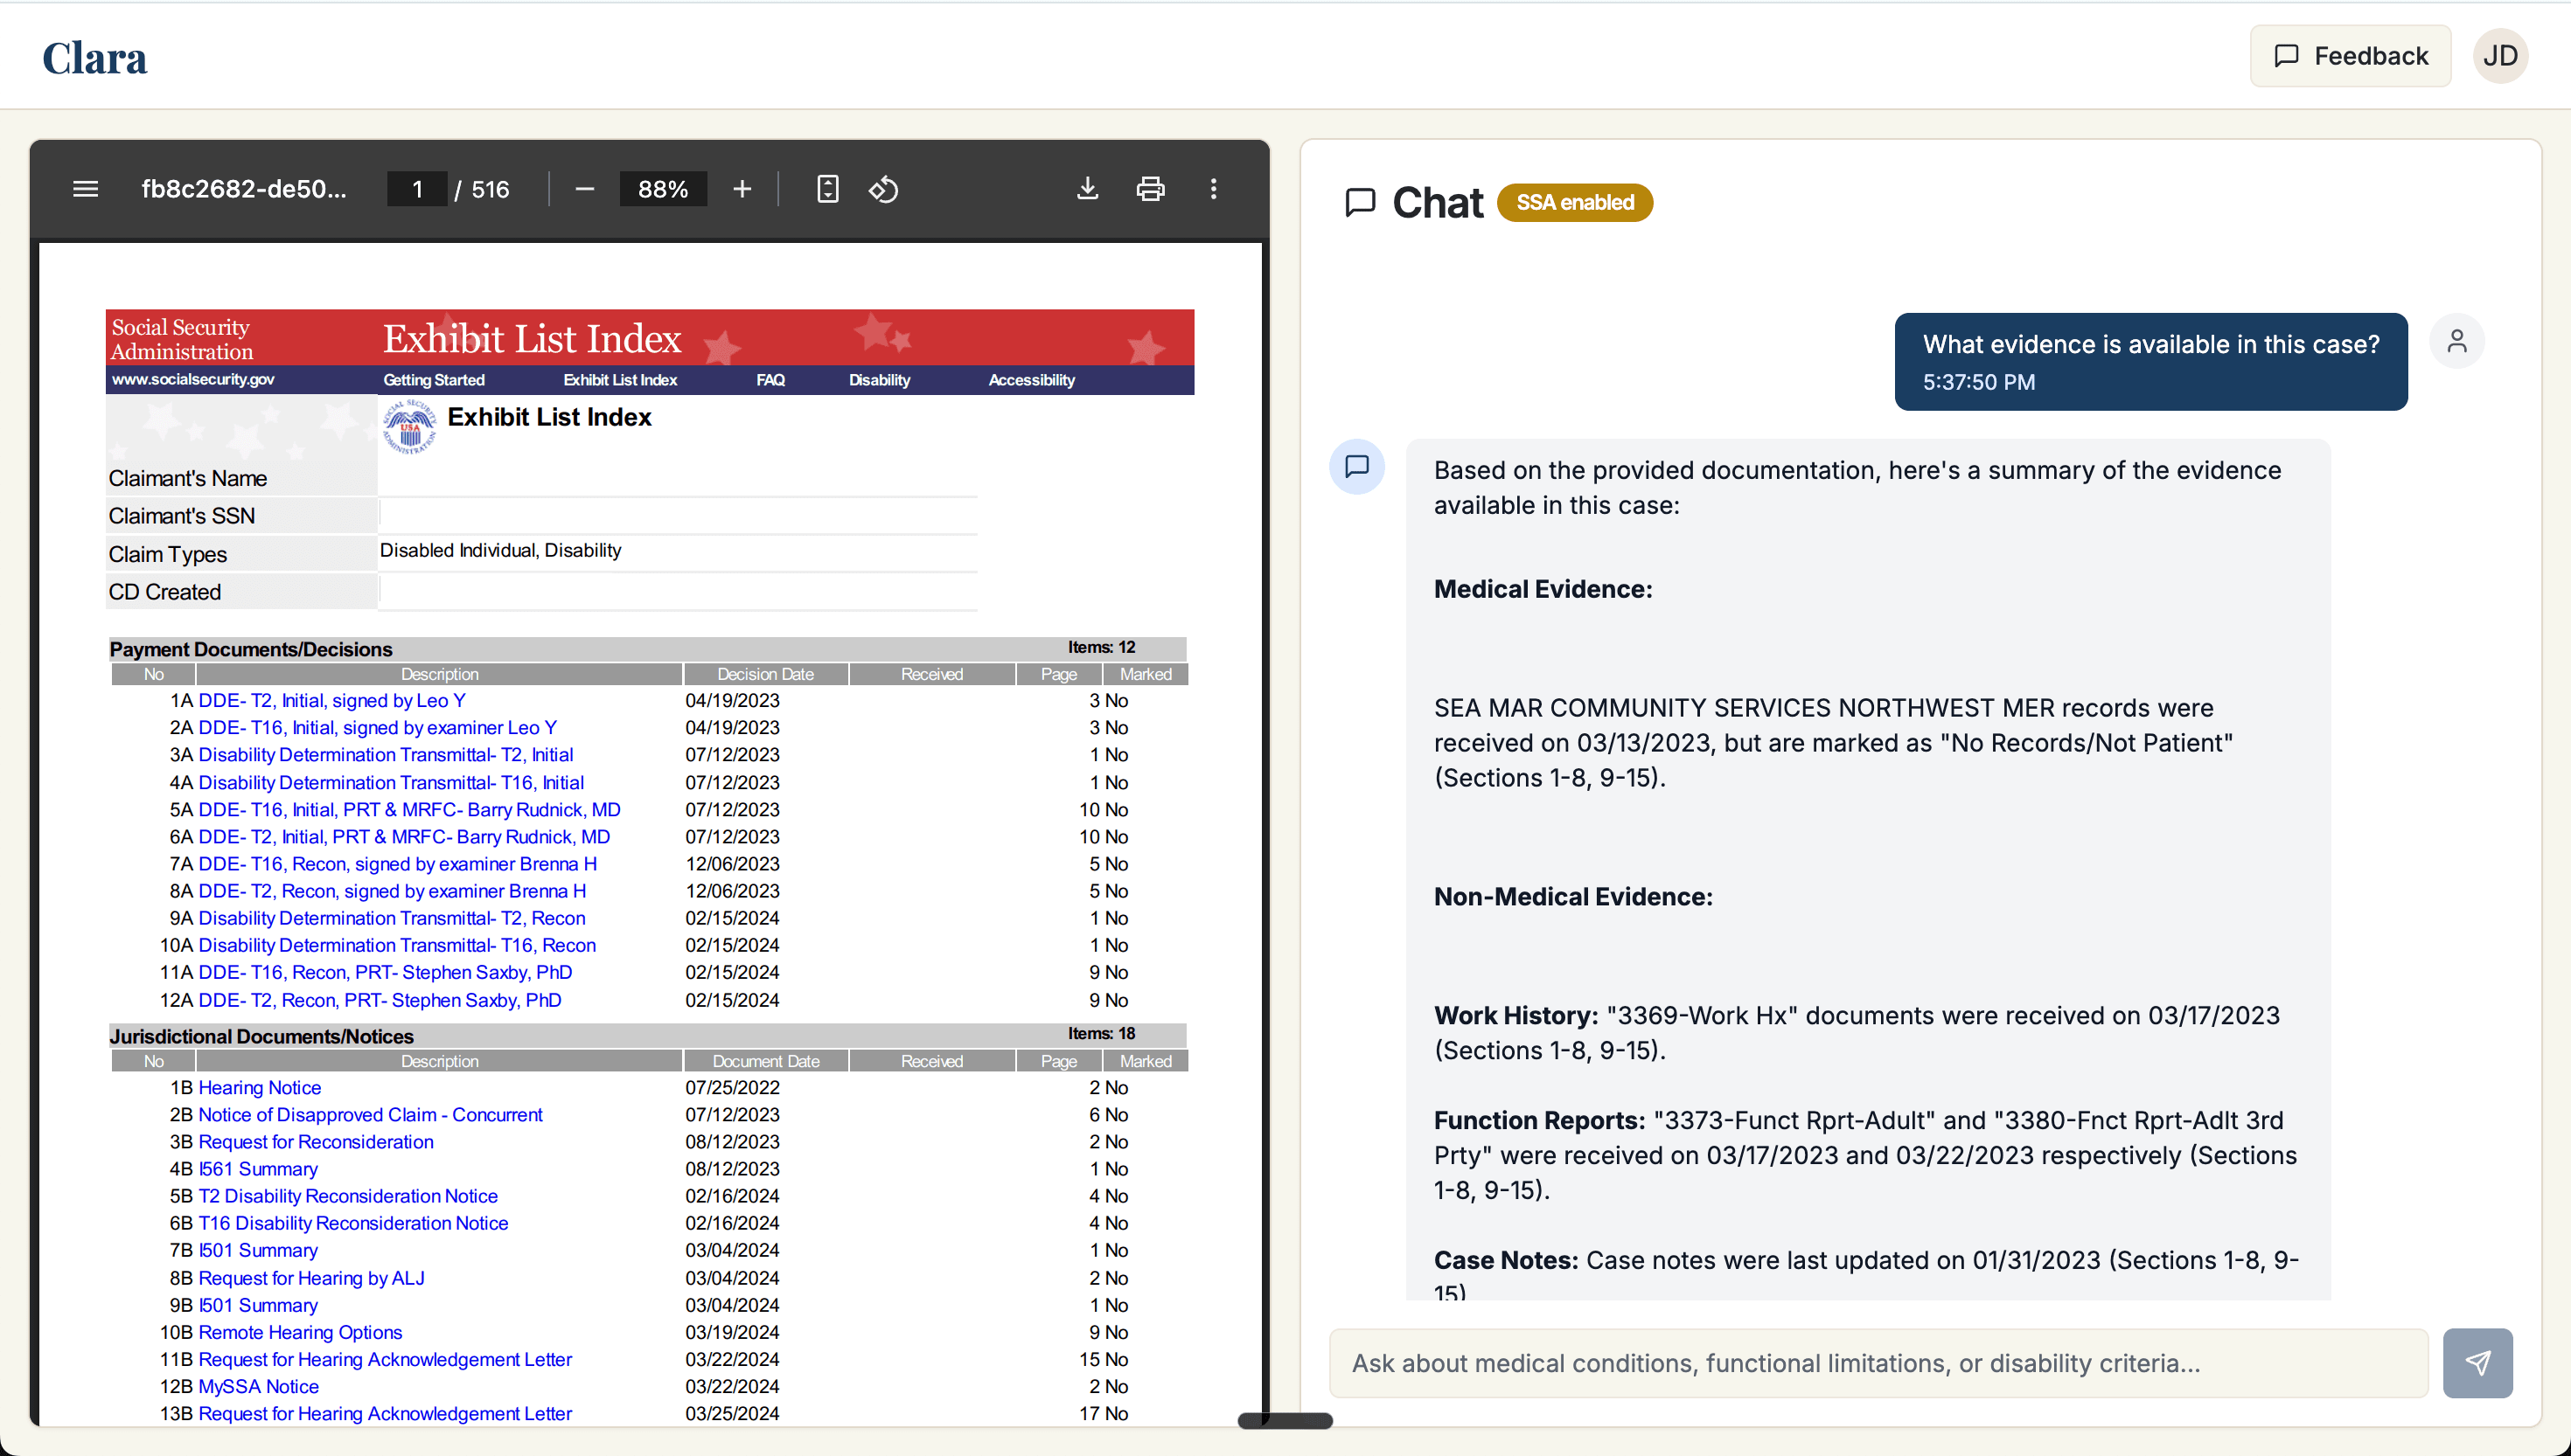This screenshot has height=1456, width=2571.
Task: Open 11B Request for Hearing Acknowledgement Letter
Action: pos(385,1358)
